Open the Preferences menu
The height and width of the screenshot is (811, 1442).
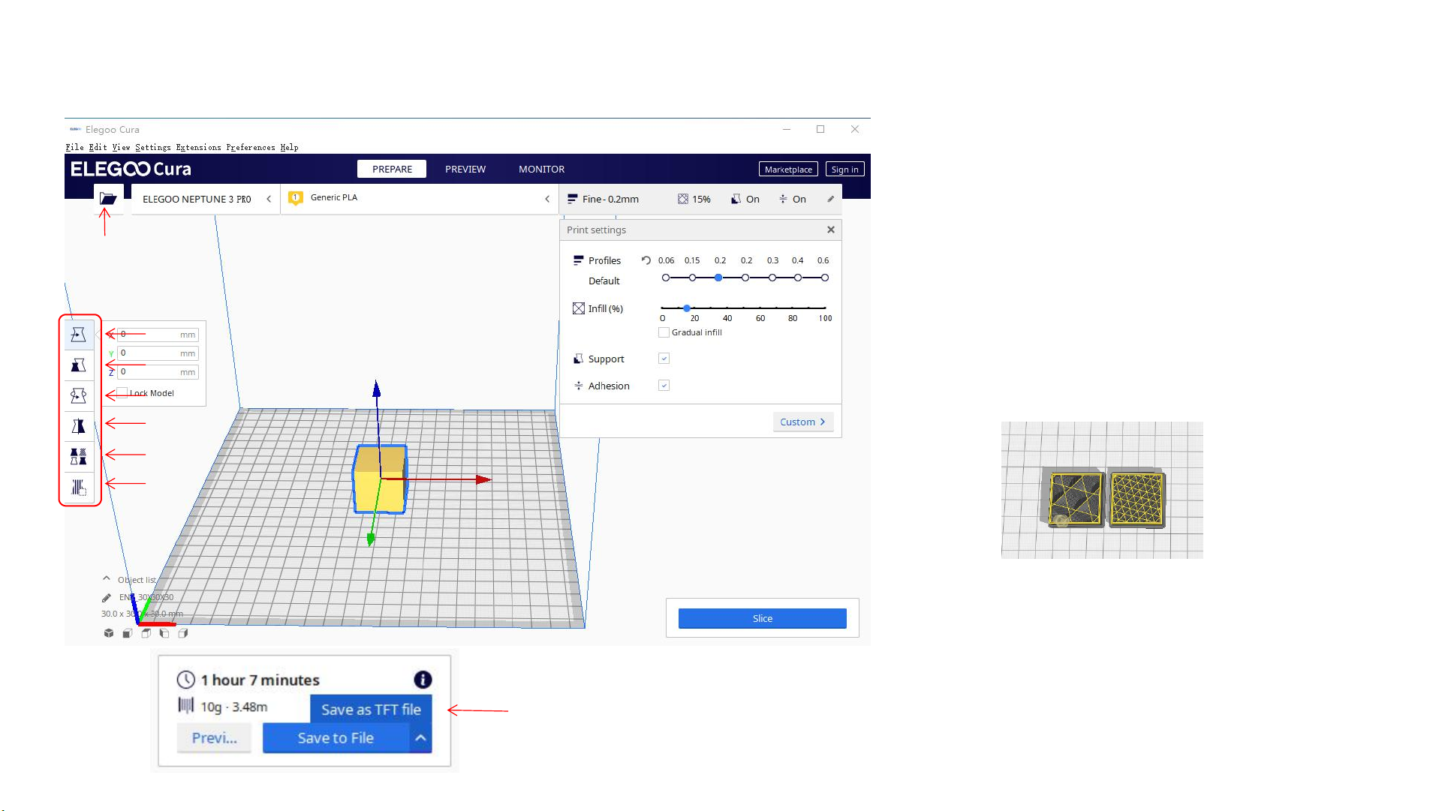[x=251, y=147]
